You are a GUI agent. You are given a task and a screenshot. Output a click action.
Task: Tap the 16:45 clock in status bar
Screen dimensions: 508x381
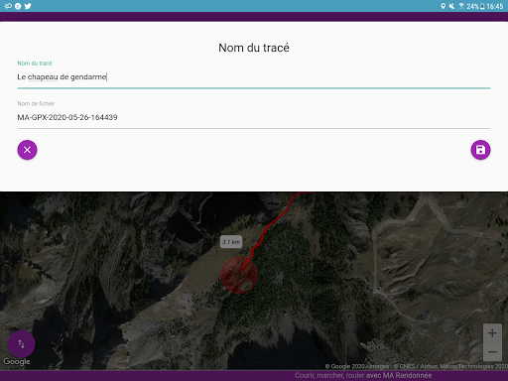(x=495, y=6)
